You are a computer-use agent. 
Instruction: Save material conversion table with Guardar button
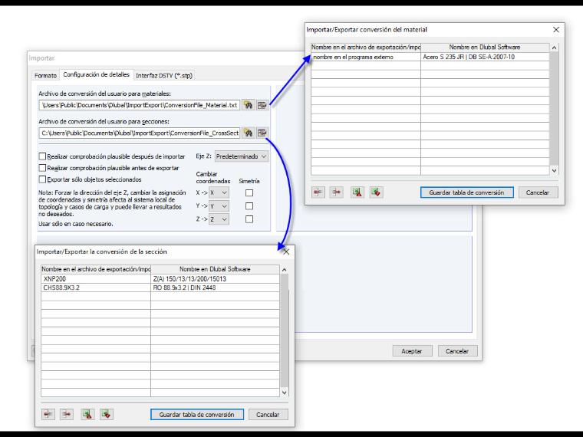coord(466,192)
